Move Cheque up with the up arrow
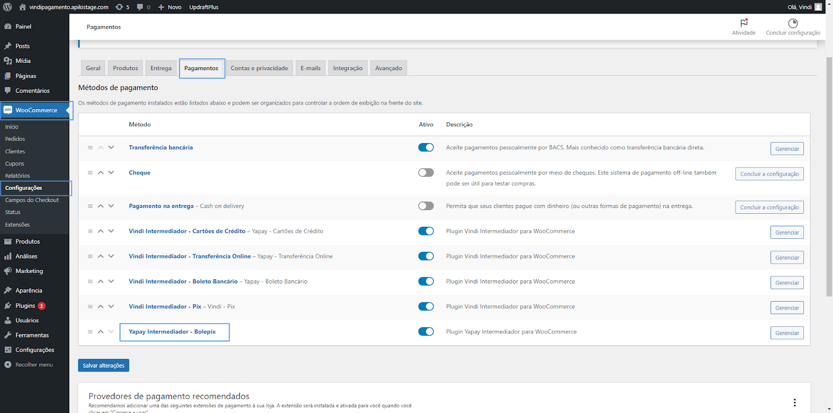 (100, 173)
